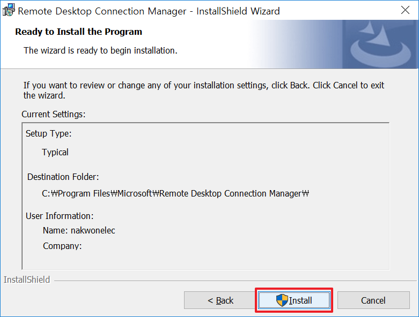Select the 'Typical' setup type text
The width and height of the screenshot is (419, 317).
(55, 152)
